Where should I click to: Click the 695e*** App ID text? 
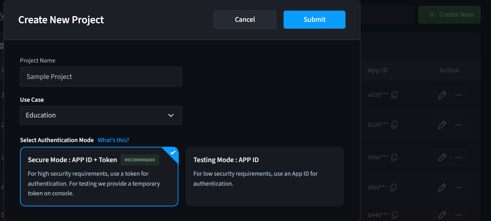point(378,157)
